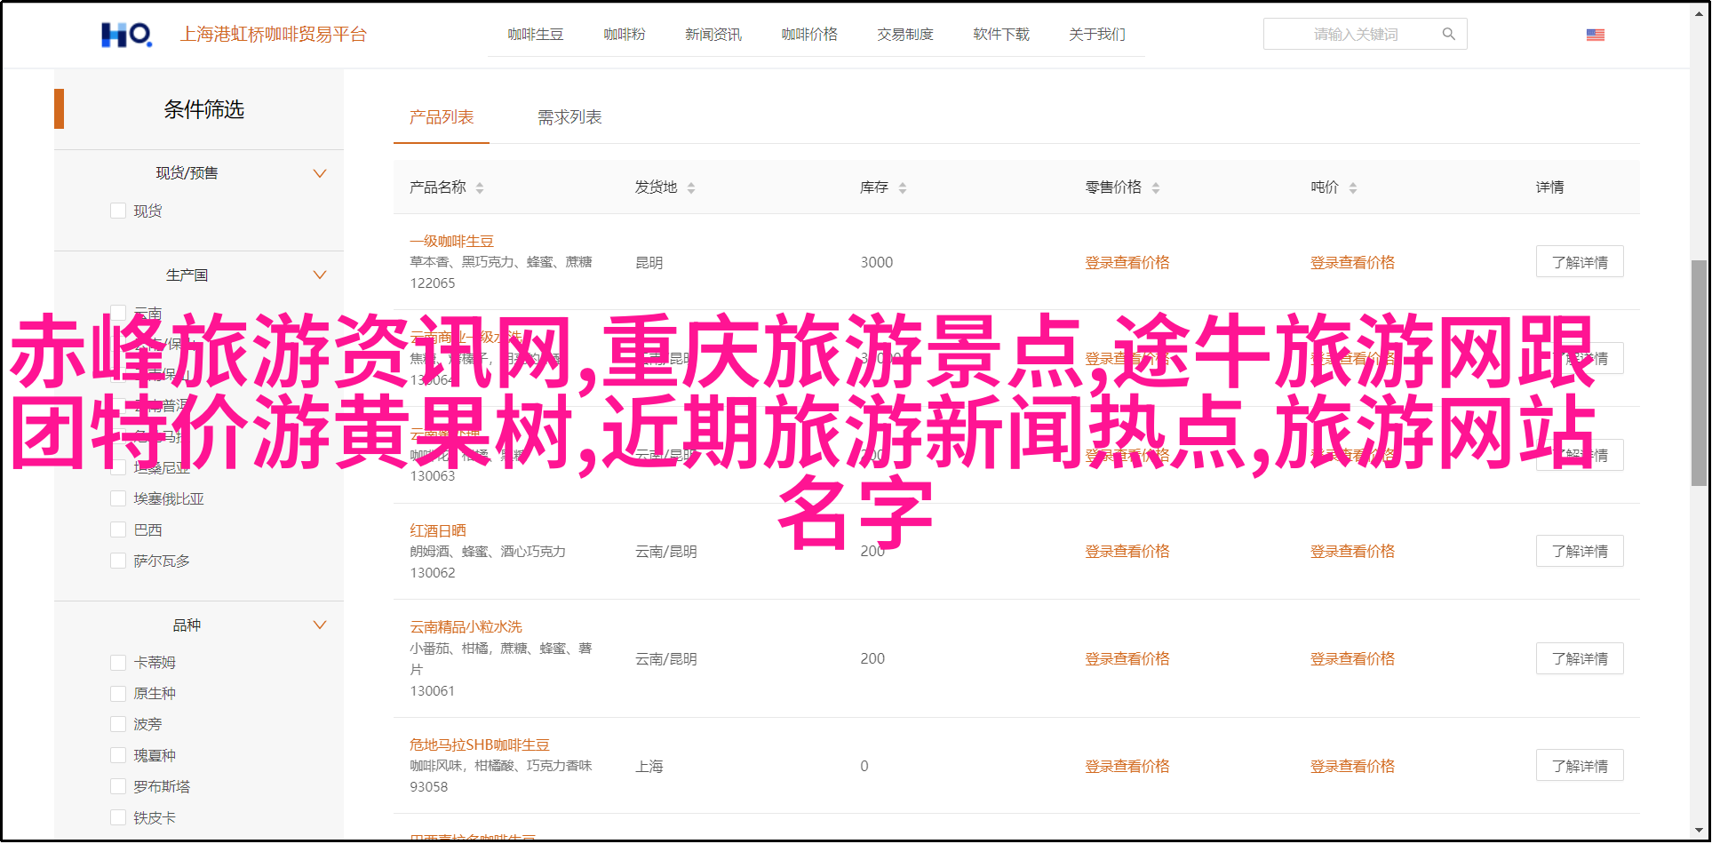Click 了解详情 for 云南精品小粒水洗
This screenshot has height=844, width=1712.
[1580, 658]
